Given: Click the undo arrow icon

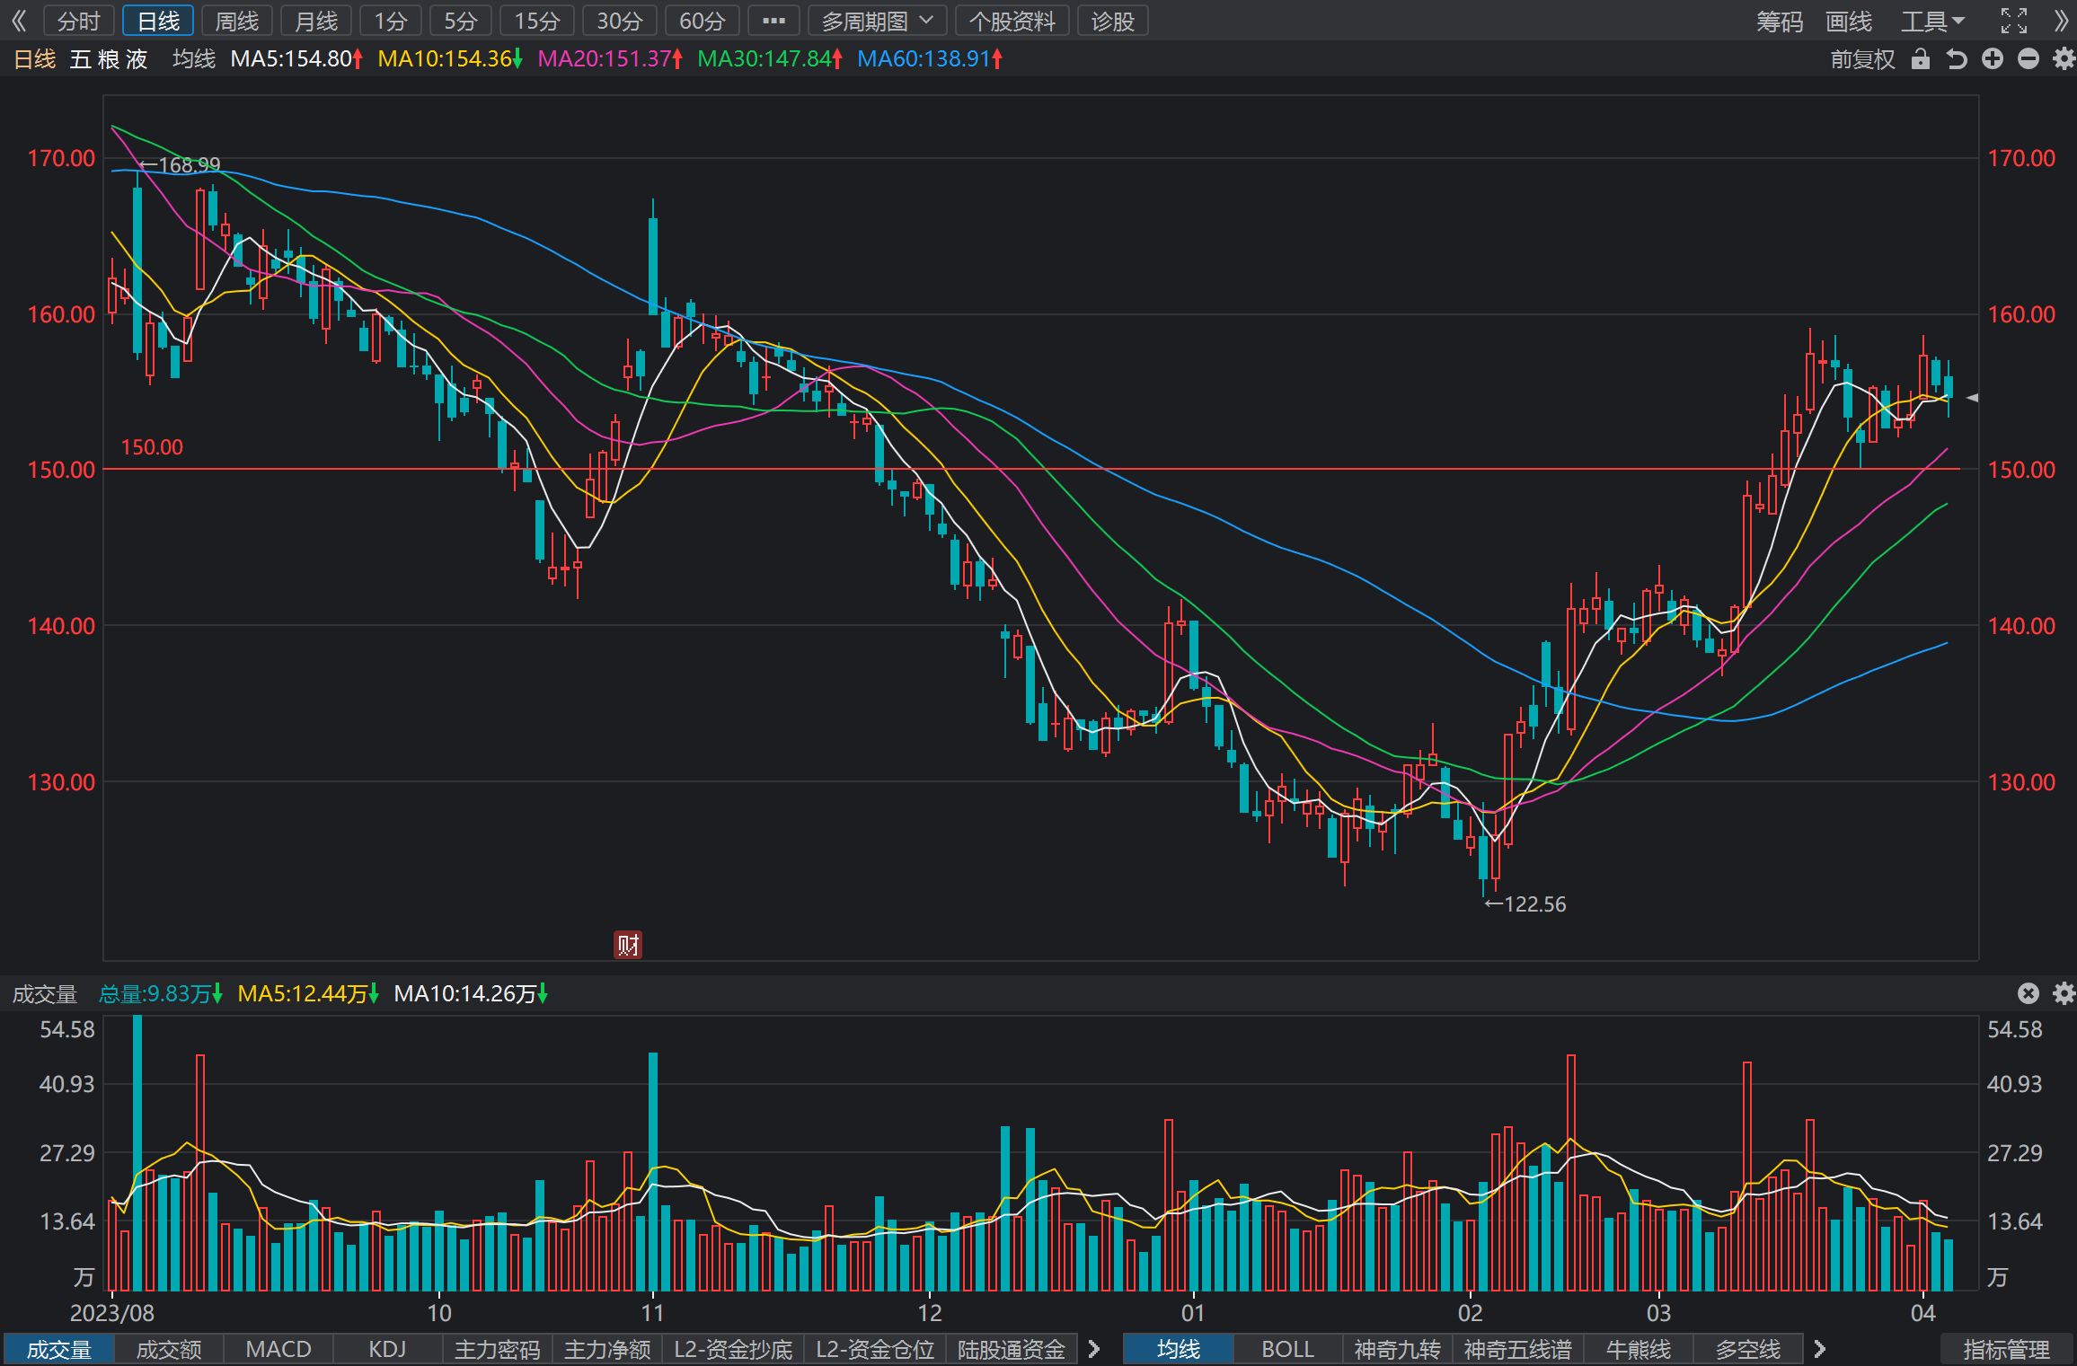Looking at the screenshot, I should tap(1957, 59).
